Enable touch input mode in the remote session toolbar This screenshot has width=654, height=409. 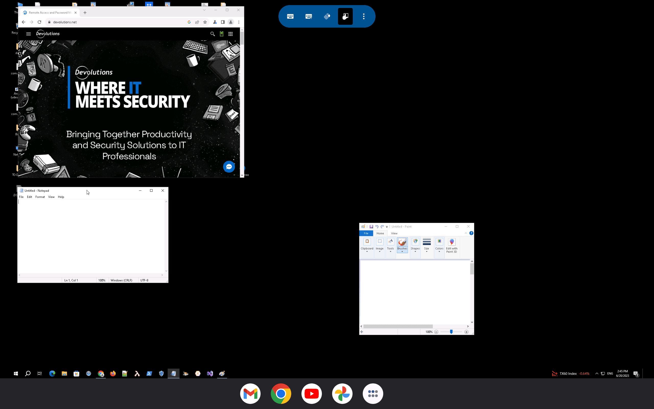pyautogui.click(x=345, y=16)
